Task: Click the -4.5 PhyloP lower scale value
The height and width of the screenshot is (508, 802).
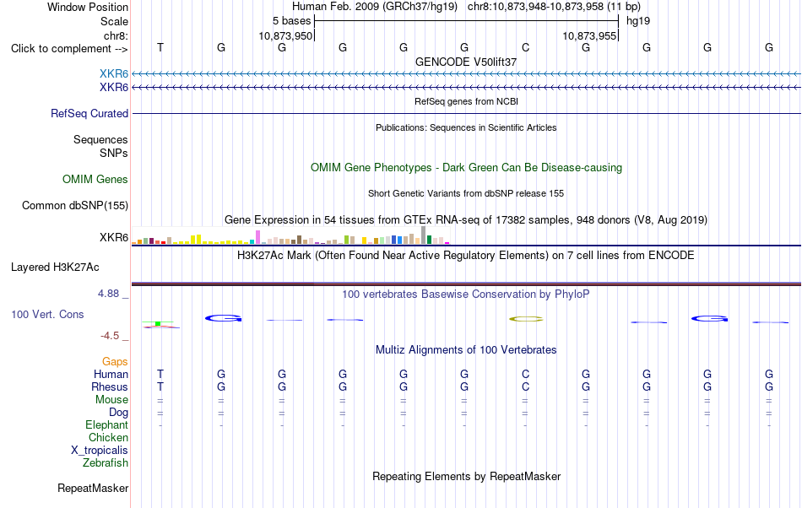Action: pyautogui.click(x=110, y=335)
